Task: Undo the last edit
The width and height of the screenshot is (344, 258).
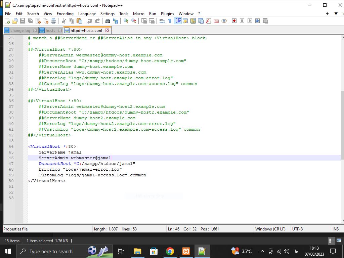Action: 89,21
